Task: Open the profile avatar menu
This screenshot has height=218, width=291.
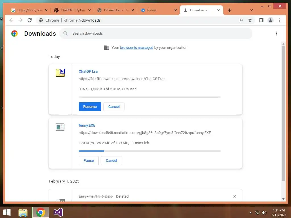Action: coord(271,20)
